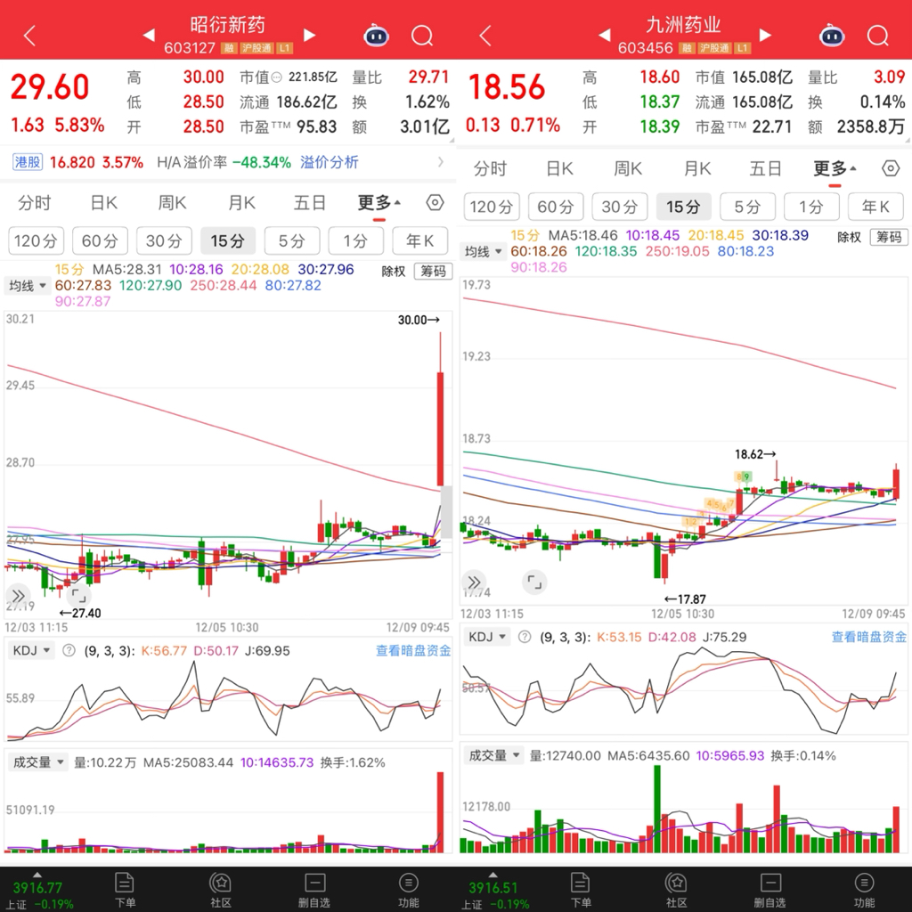Switch to 五日 tab on 九洲药业

[x=765, y=168]
